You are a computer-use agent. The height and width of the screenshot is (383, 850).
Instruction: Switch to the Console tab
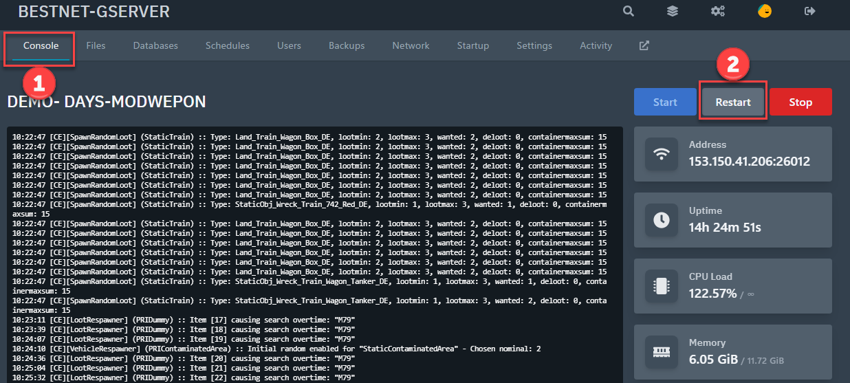(x=41, y=45)
